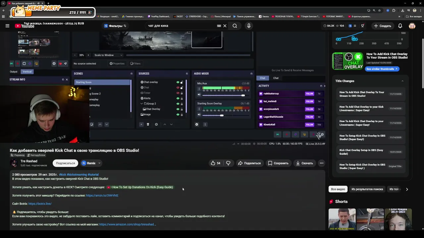Click the move source up arrow in OBS Sources
The height and width of the screenshot is (238, 424).
[165, 124]
